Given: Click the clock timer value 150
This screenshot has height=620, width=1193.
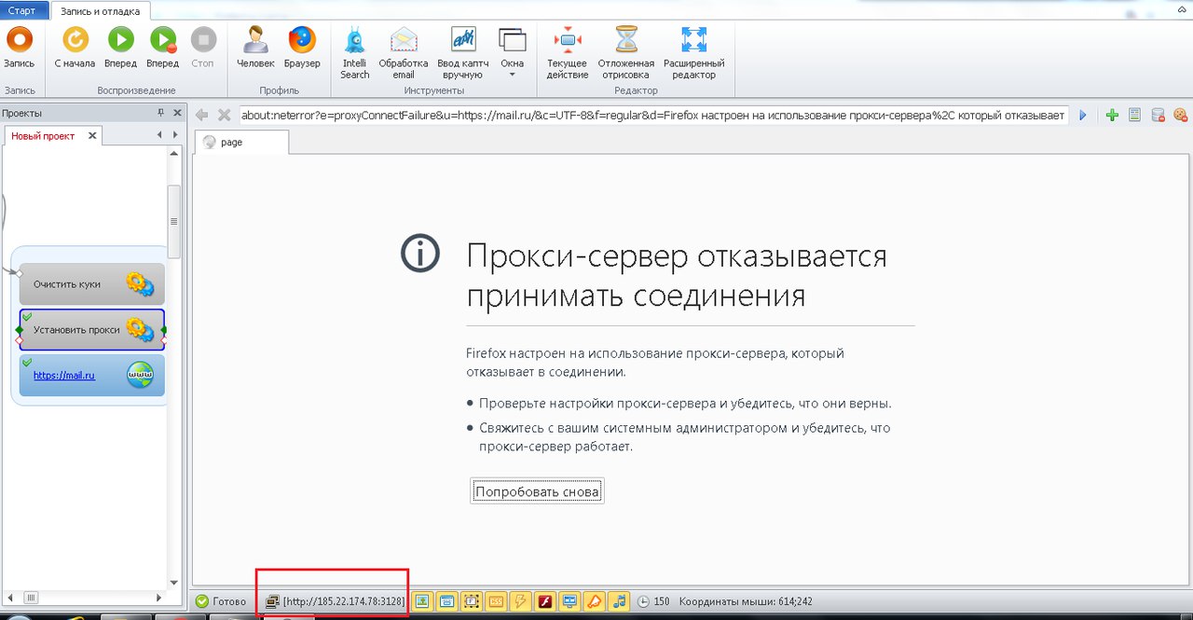Looking at the screenshot, I should click(x=661, y=602).
